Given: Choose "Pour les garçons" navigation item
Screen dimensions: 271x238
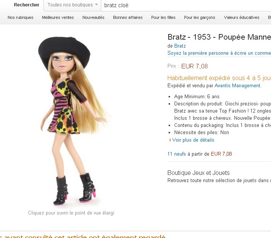Looking at the screenshot, I should coord(200,17).
